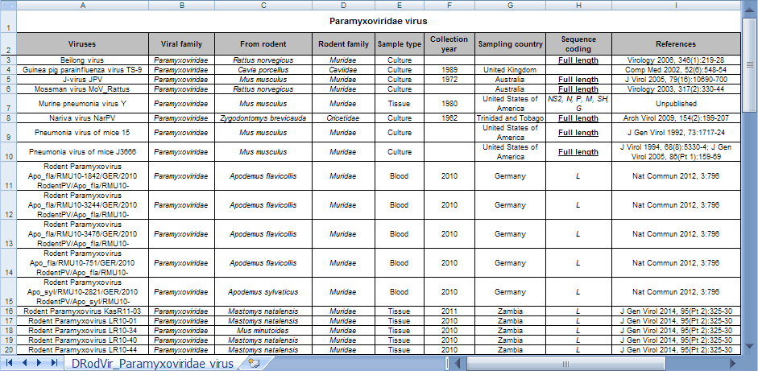Open 'Full length' link for Mossman virus

(x=578, y=89)
